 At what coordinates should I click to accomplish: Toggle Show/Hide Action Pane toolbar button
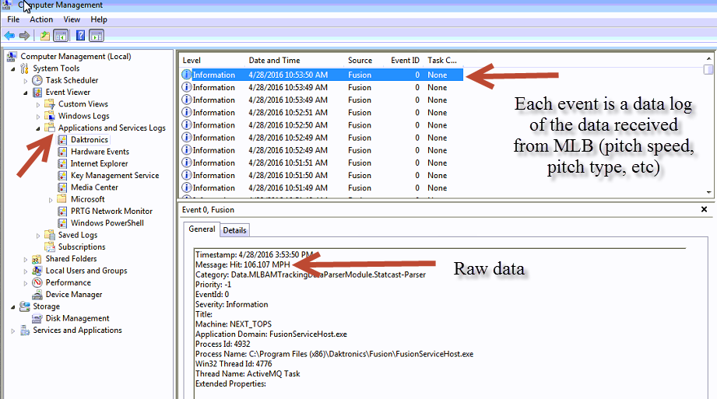[x=97, y=35]
